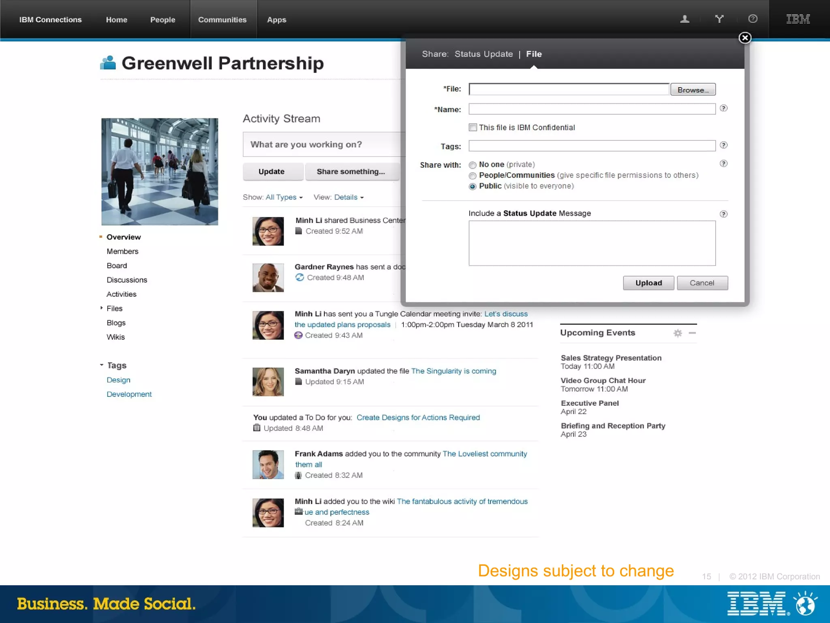Click the Tags input field
The image size is (830, 623).
click(592, 146)
